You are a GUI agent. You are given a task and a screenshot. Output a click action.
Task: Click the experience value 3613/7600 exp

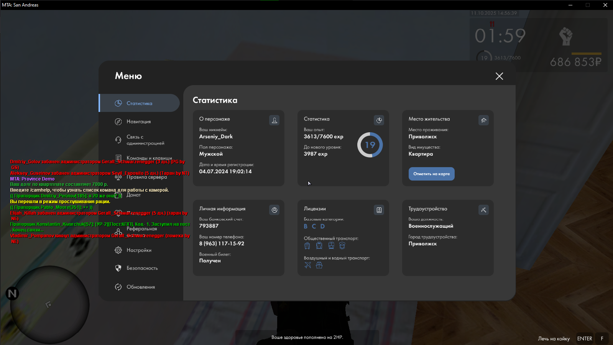(x=324, y=136)
